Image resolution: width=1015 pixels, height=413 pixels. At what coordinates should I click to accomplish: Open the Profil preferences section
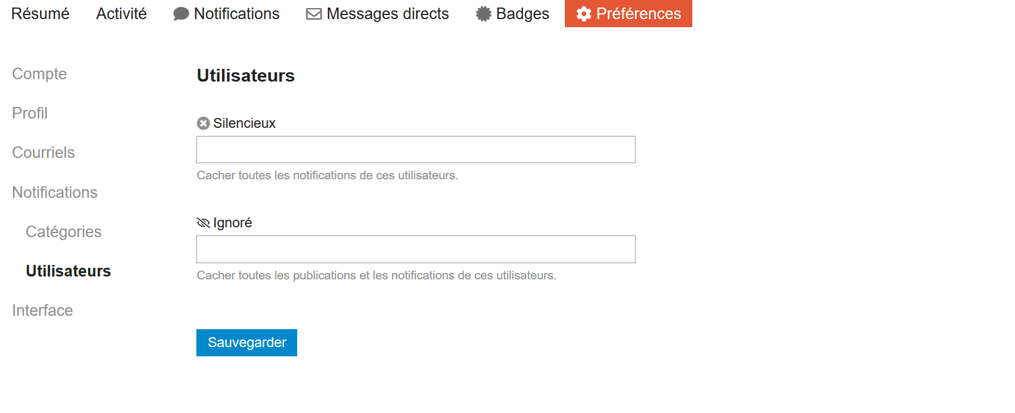tap(30, 113)
